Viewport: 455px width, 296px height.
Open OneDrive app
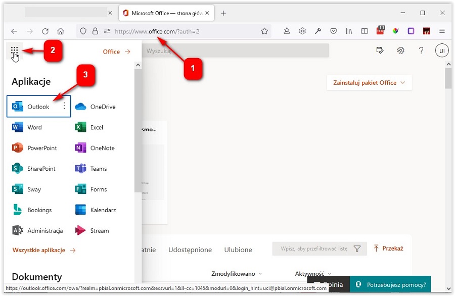click(95, 107)
